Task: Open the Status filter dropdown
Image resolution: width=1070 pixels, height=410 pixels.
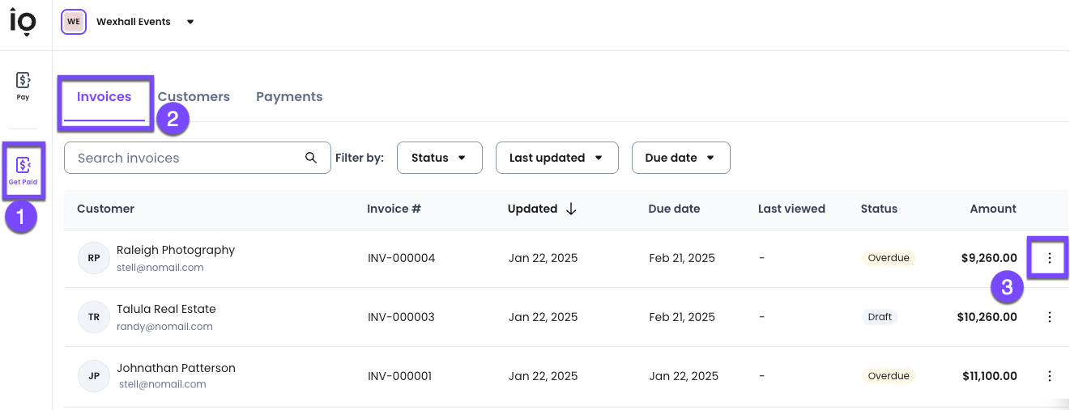Action: [439, 158]
